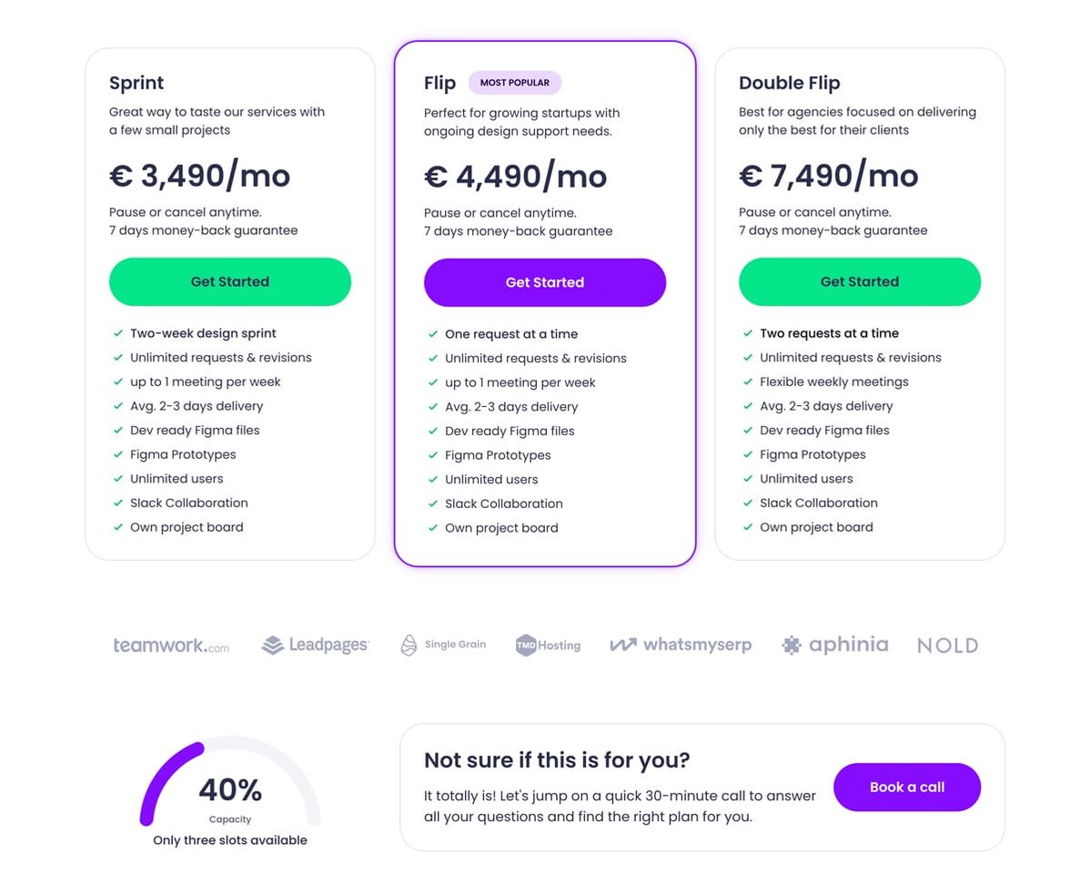Screen dimensions: 1090x874
Task: Click the Leadpages stacked-layers icon
Action: (271, 644)
